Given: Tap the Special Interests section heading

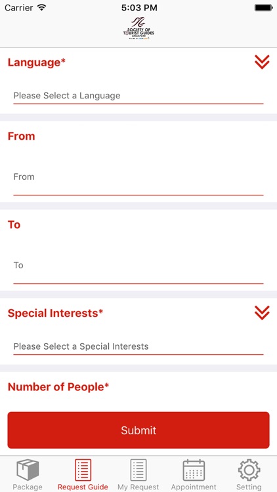Looking at the screenshot, I should tap(55, 313).
